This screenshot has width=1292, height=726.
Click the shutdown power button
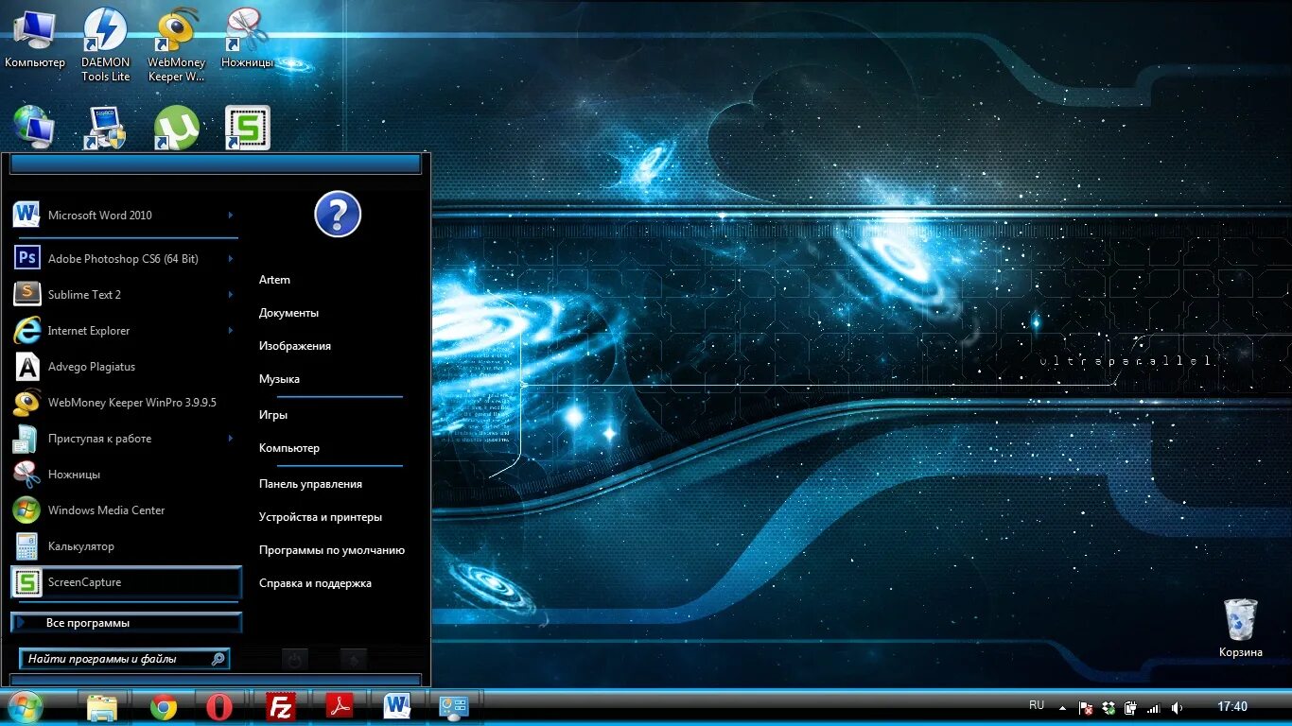tap(295, 660)
